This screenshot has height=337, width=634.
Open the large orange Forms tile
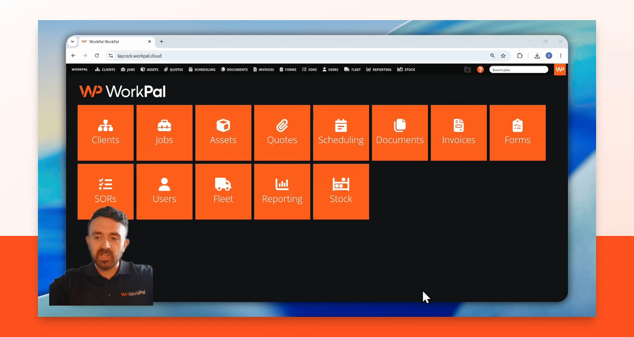(x=517, y=133)
